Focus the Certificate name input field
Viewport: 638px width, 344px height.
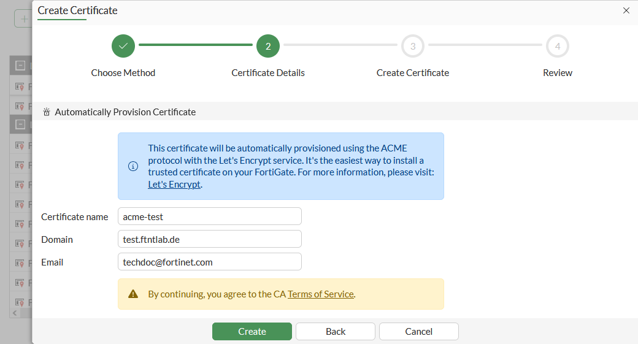coord(209,216)
